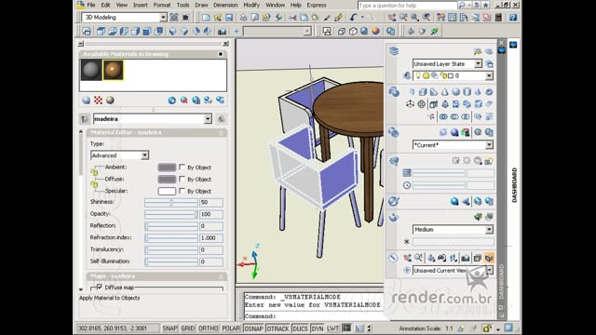The height and width of the screenshot is (335, 596).
Task: Open the 3D Modeling workspace dropdown
Action: click(x=163, y=18)
